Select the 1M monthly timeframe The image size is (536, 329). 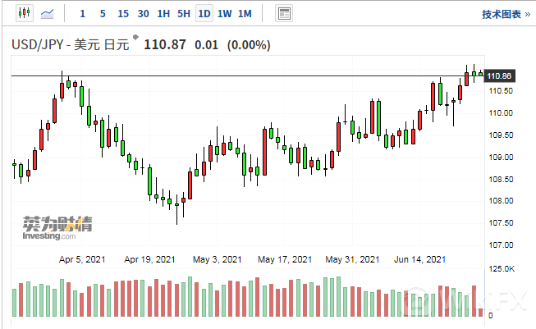(x=245, y=14)
